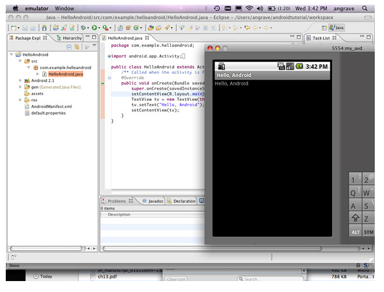Click the New JUnit test toolbar icon
Image resolution: width=384 pixels, height=292 pixels.
(x=64, y=28)
